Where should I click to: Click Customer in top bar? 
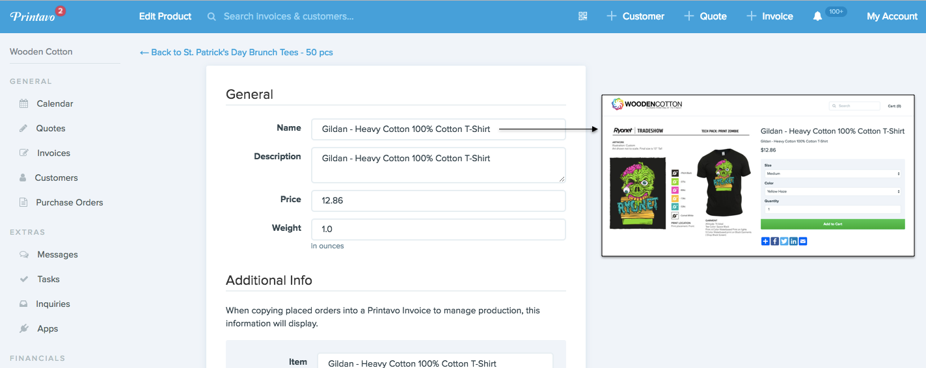pyautogui.click(x=644, y=16)
